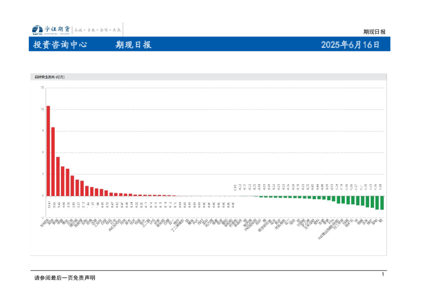The width and height of the screenshot is (427, 302).
Task: Click the -1.88 data label above last bar
Action: [381, 186]
